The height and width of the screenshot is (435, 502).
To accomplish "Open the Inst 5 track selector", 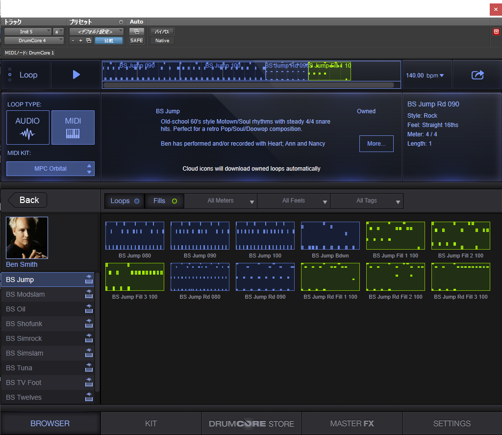I will click(28, 32).
